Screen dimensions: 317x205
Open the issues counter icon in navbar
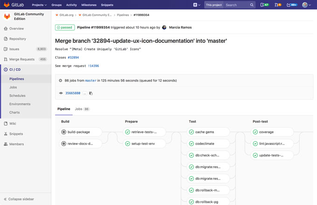264,5
